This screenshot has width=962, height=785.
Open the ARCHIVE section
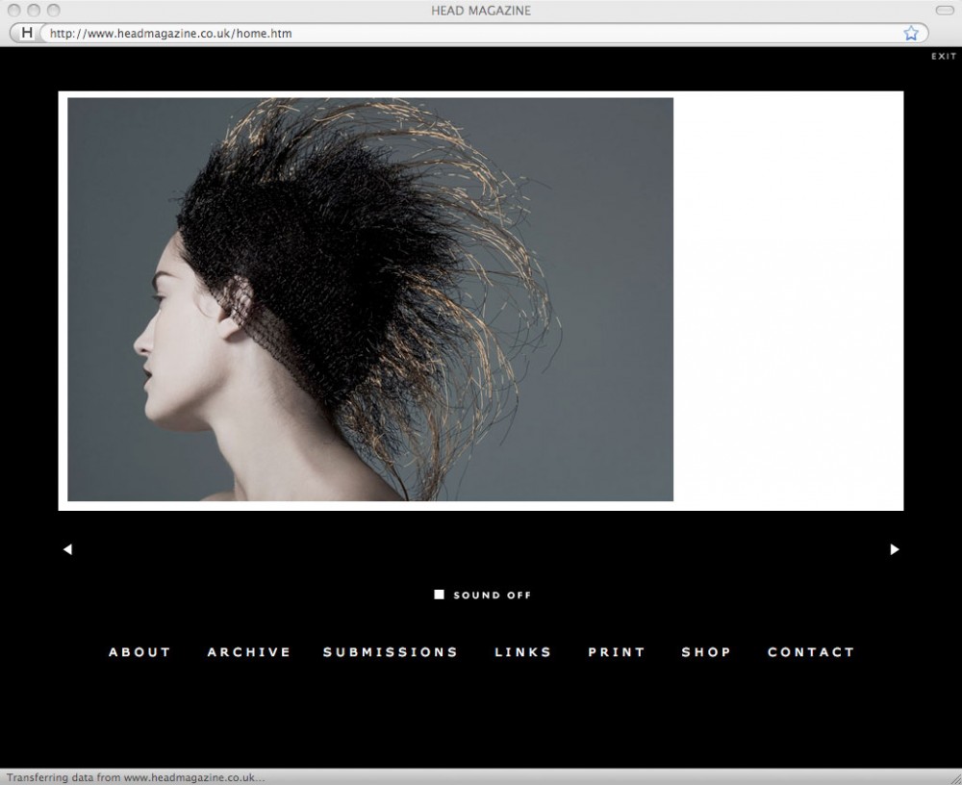coord(248,652)
